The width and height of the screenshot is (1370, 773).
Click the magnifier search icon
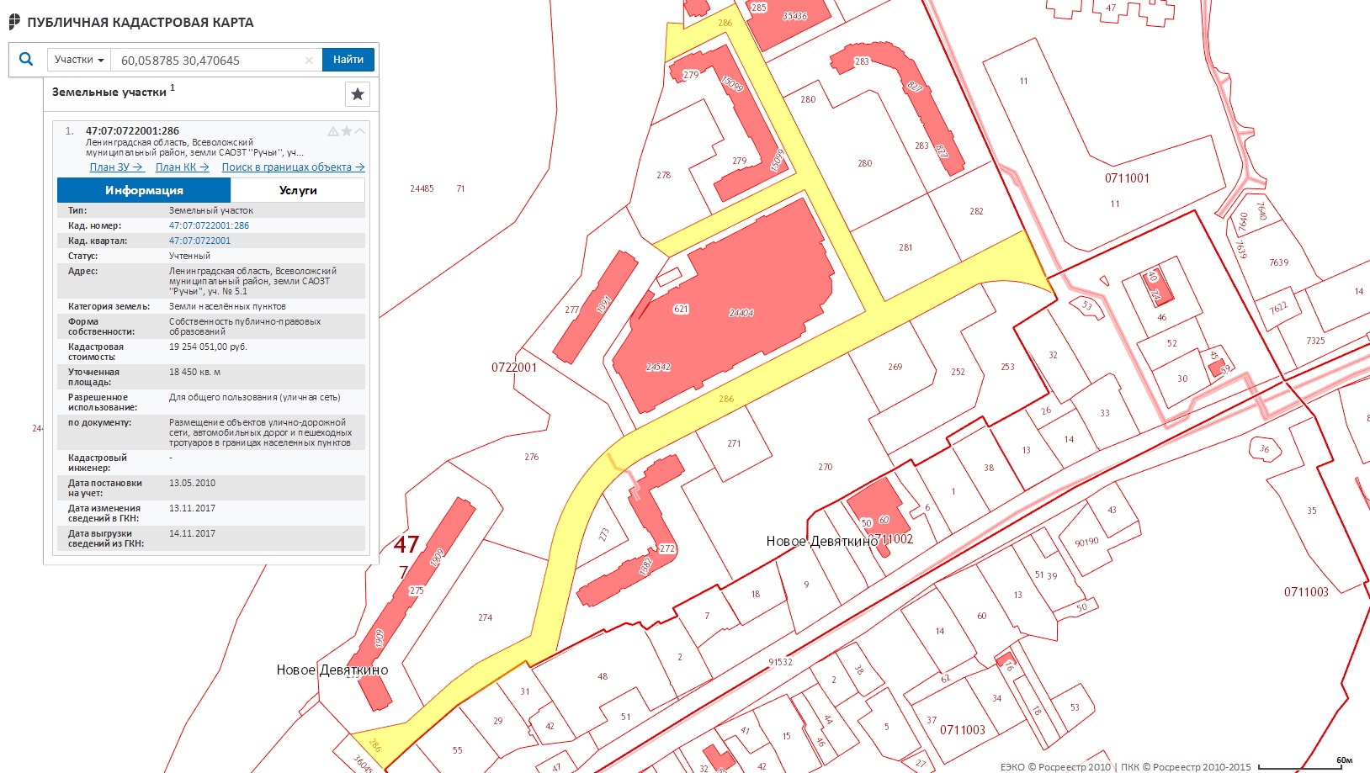[26, 59]
